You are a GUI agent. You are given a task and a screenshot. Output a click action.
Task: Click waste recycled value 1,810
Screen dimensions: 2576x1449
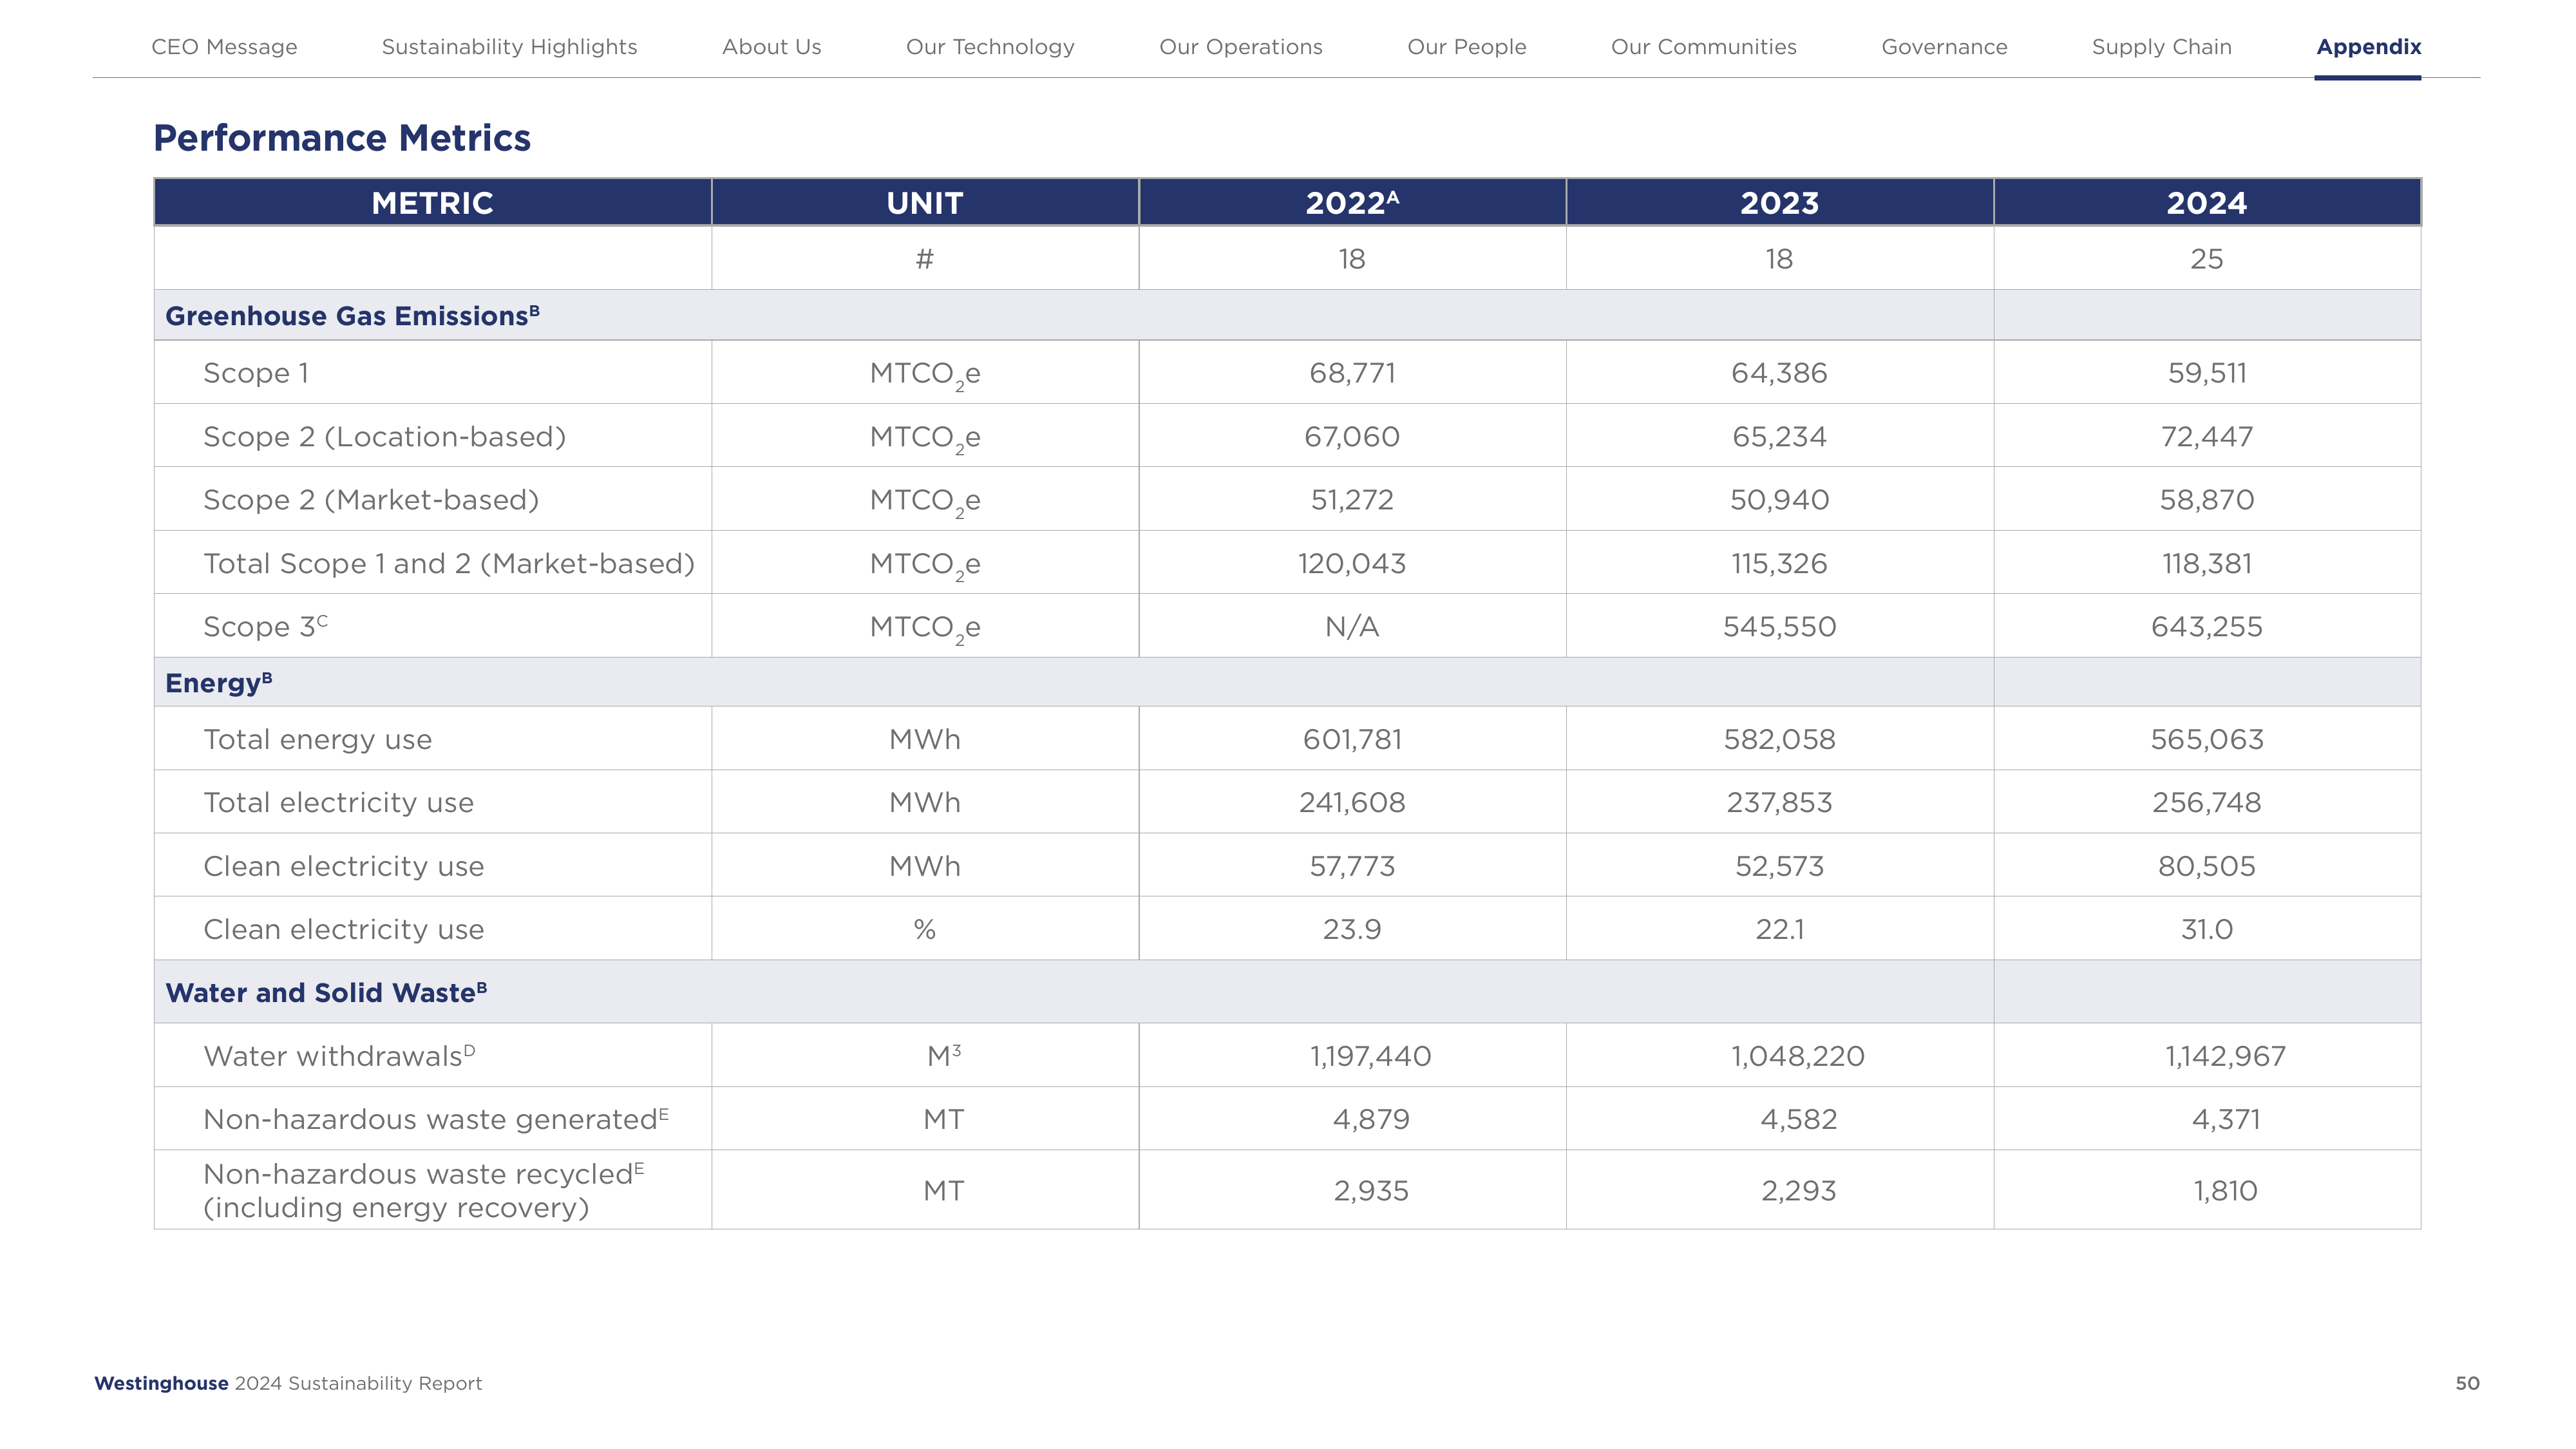(2226, 1191)
